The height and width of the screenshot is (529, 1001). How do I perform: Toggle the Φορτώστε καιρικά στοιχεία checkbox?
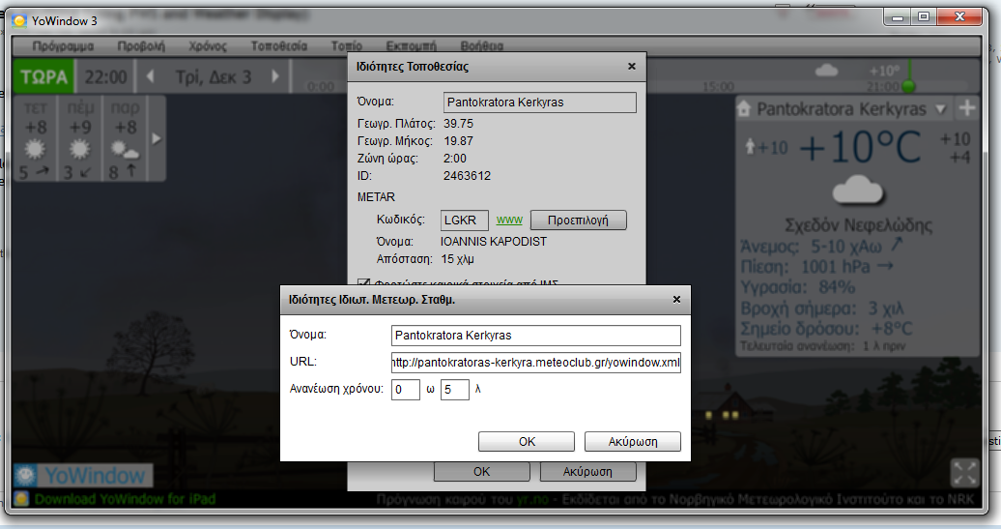point(363,283)
